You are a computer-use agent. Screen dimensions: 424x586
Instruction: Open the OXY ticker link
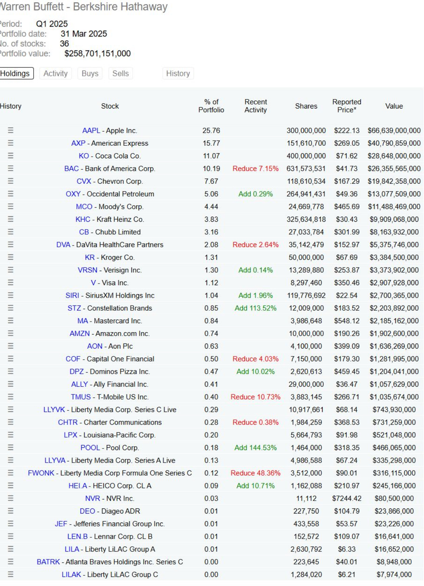[73, 194]
